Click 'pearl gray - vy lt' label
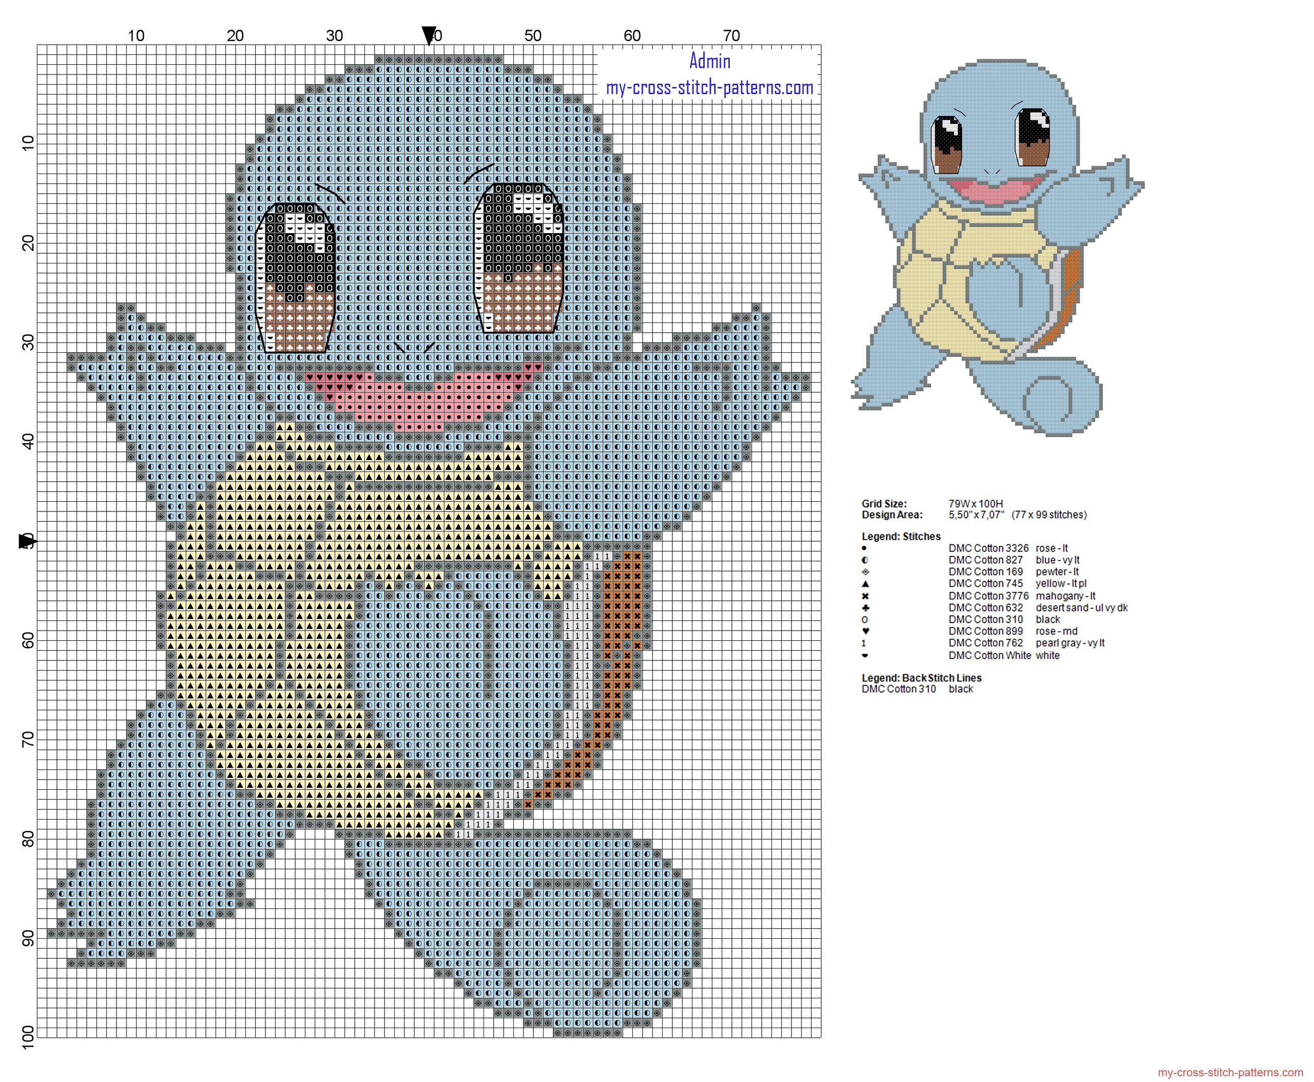Viewport: 1314px width, 1082px height. 1070,643
